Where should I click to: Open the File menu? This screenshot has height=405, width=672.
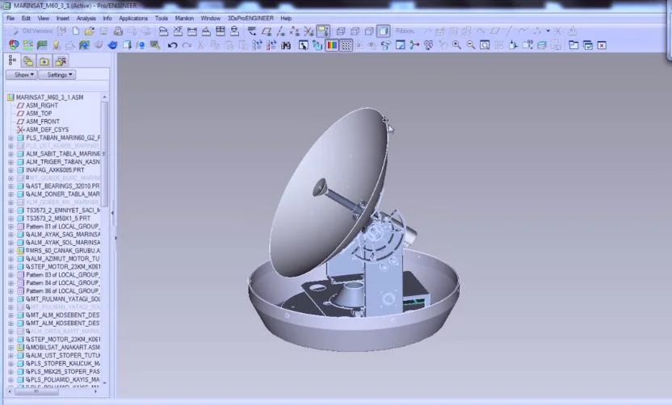(10, 19)
